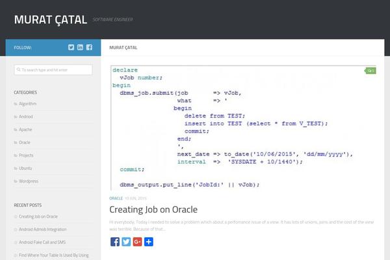Click the SOFTWARE ENGINEER tagline
Screen dimensions: 390x260
pos(112,19)
